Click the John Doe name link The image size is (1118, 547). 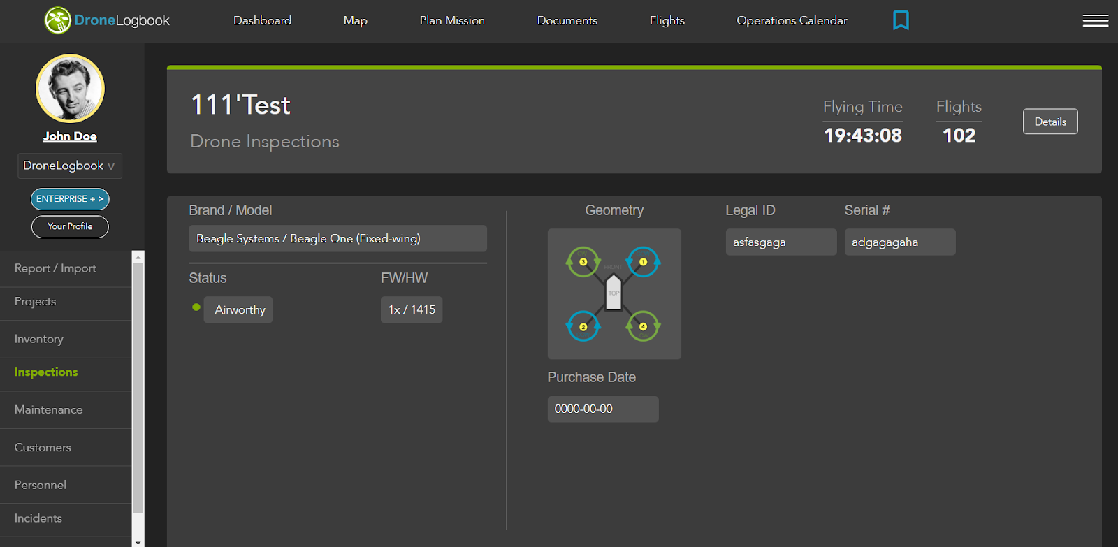coord(70,136)
